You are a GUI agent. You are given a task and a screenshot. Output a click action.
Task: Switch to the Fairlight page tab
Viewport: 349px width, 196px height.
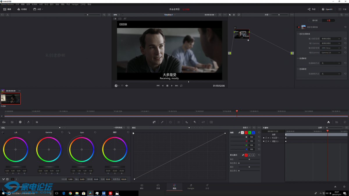pyautogui.click(x=191, y=186)
